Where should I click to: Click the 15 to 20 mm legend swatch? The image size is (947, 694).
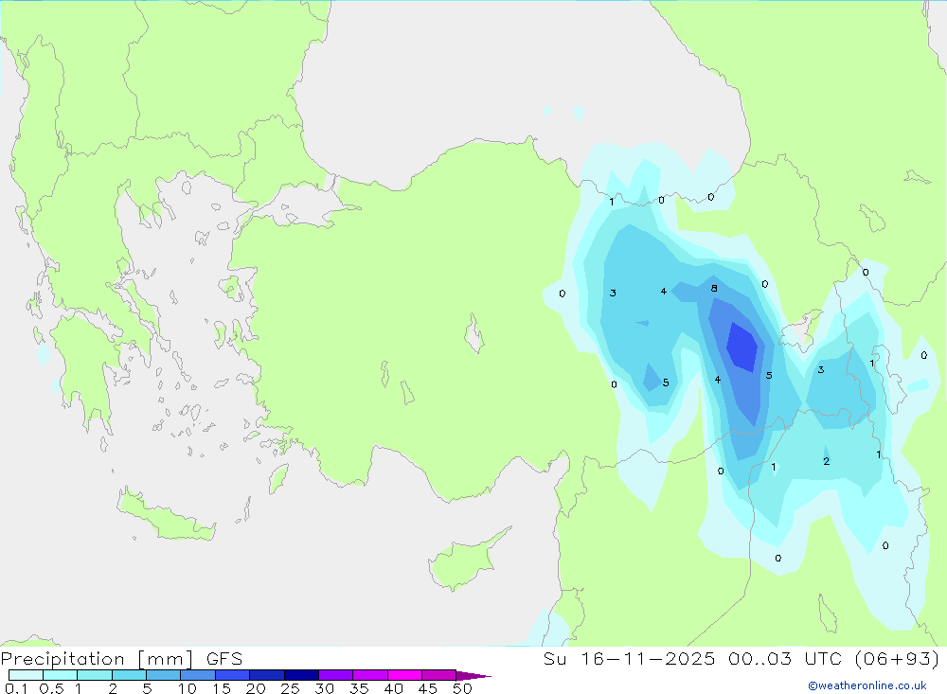232,675
